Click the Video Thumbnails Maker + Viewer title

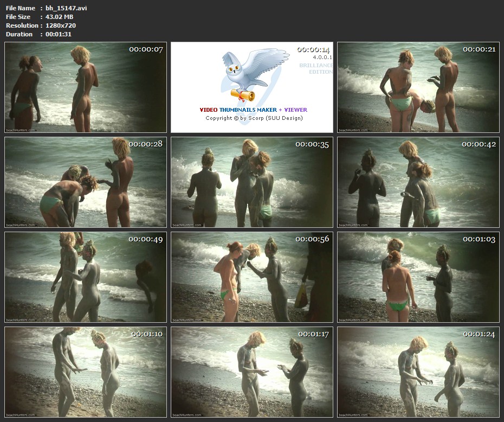[253, 110]
